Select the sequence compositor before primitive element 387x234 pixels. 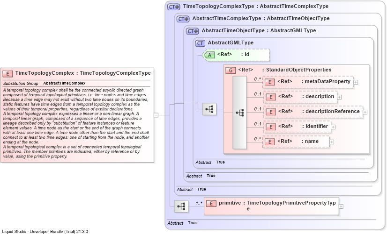pyautogui.click(x=181, y=206)
